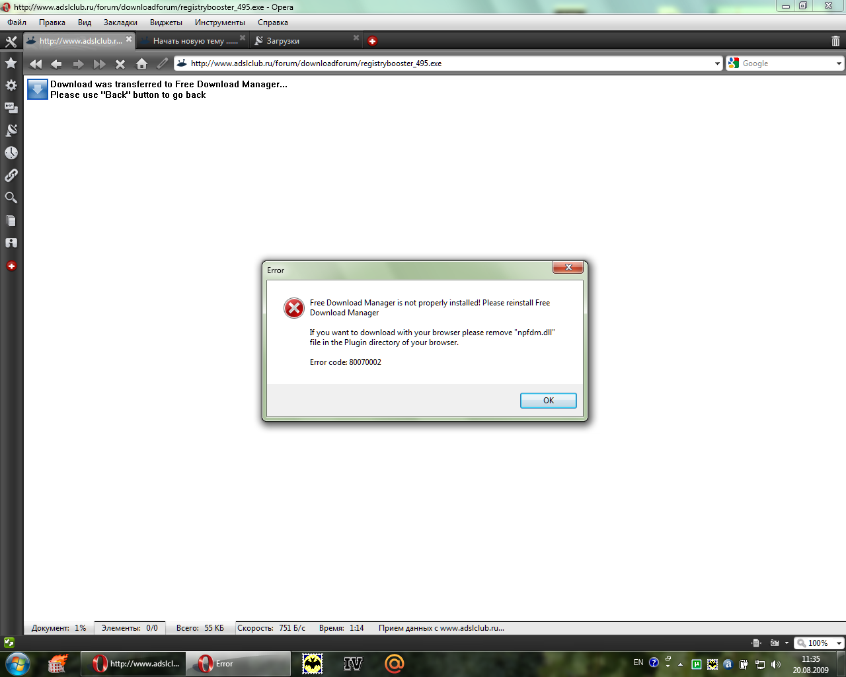Open the History panel clock icon
846x677 pixels.
click(x=11, y=153)
